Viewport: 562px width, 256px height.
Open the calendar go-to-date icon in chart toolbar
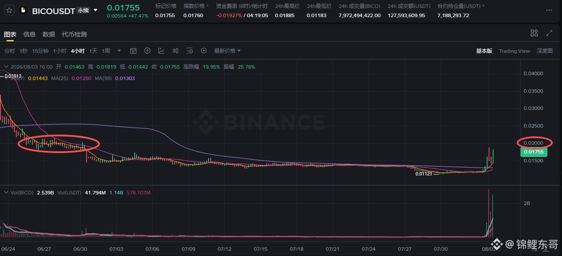[133, 51]
